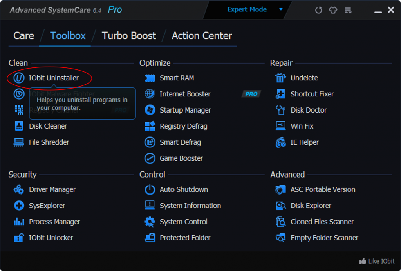Open Disk Doctor stethoscope icon
Screen dimensions: 401x271
280,110
